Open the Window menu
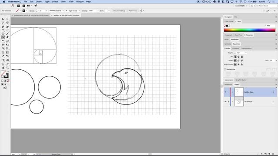 click(x=80, y=2)
